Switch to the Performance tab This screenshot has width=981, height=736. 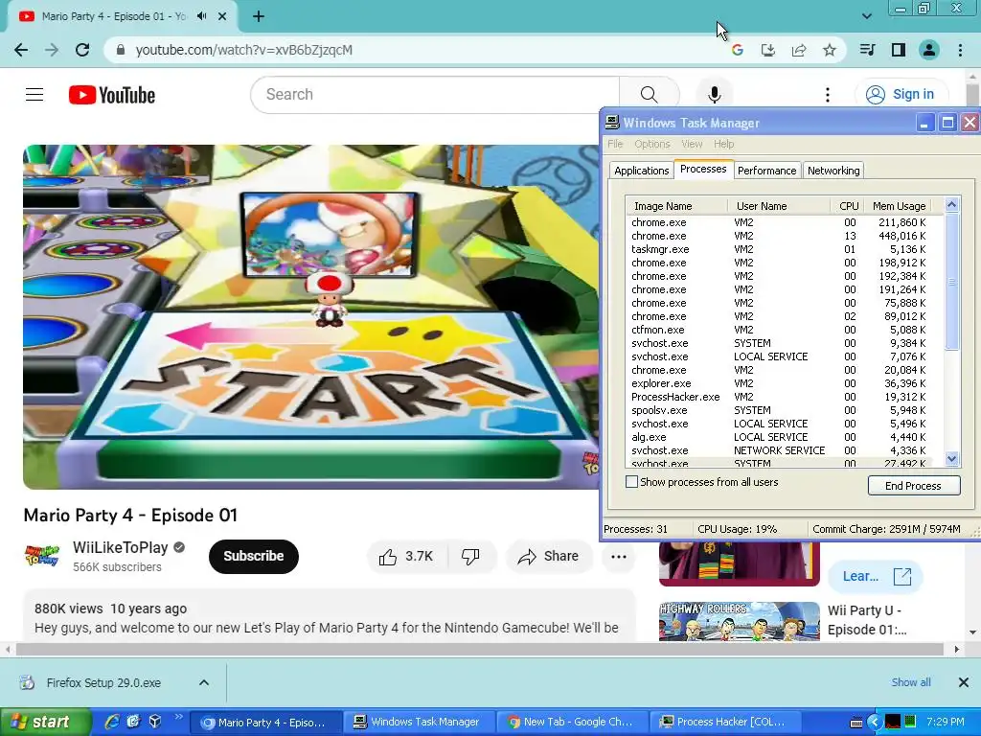click(766, 171)
